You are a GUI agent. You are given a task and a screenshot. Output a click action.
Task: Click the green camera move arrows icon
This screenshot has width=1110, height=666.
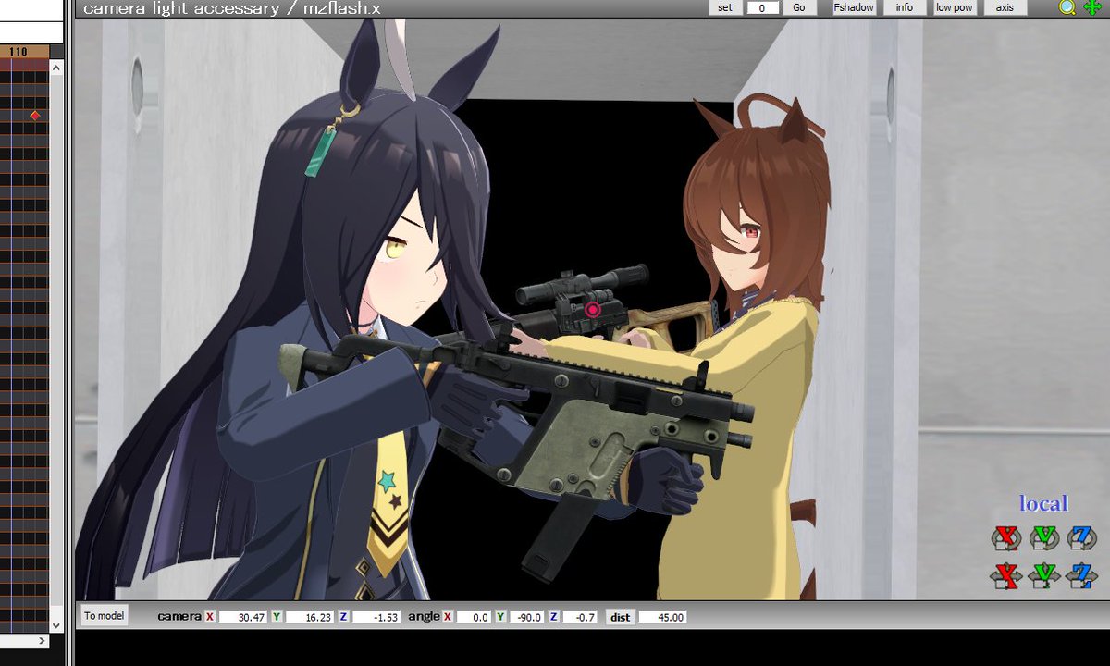1091,7
